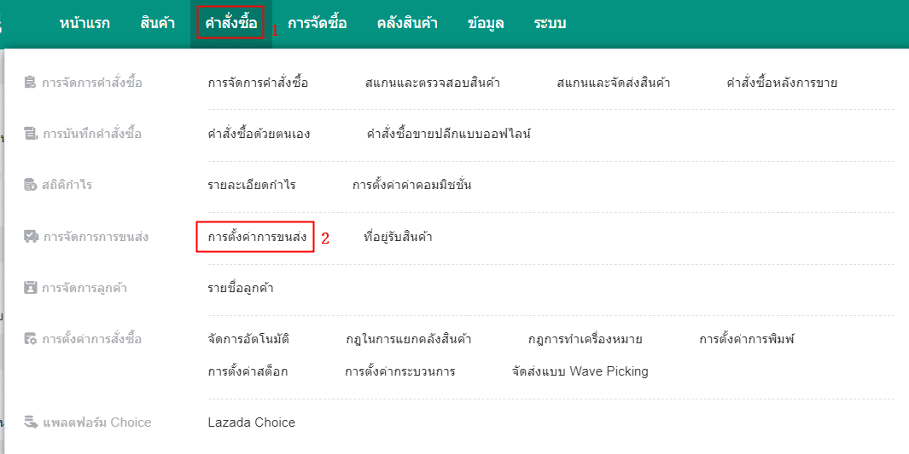The image size is (909, 454).
Task: Click the การจัดการการขนส่ง truck icon
Action: coord(31,237)
